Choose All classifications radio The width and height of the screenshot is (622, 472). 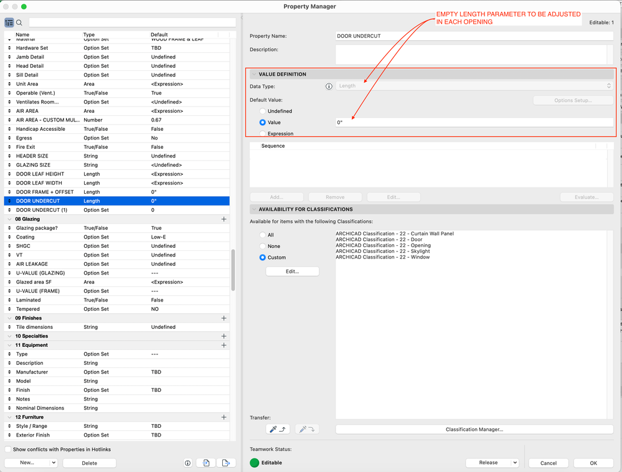[262, 235]
